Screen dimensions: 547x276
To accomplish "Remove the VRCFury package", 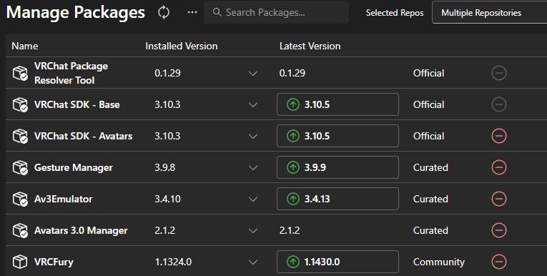I will coord(499,262).
